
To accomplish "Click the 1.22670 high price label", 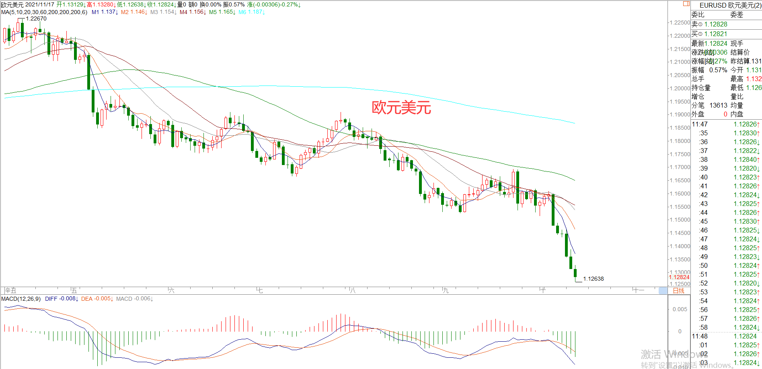I will [x=36, y=18].
